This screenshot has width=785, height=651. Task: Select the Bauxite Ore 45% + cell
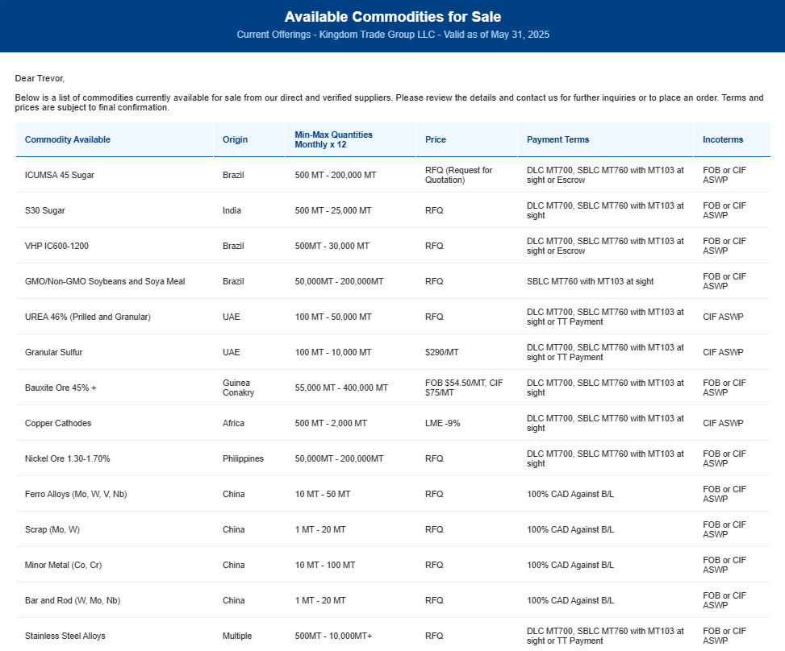pos(61,388)
